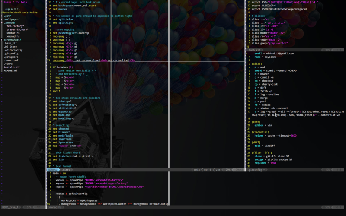Click the alias mkdir="mkdir -pv" line
This screenshot has width=346, height=216.
coord(268,33)
